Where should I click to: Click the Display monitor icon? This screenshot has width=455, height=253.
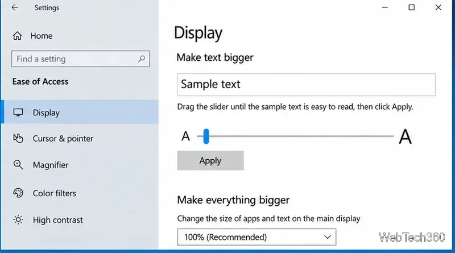(18, 113)
